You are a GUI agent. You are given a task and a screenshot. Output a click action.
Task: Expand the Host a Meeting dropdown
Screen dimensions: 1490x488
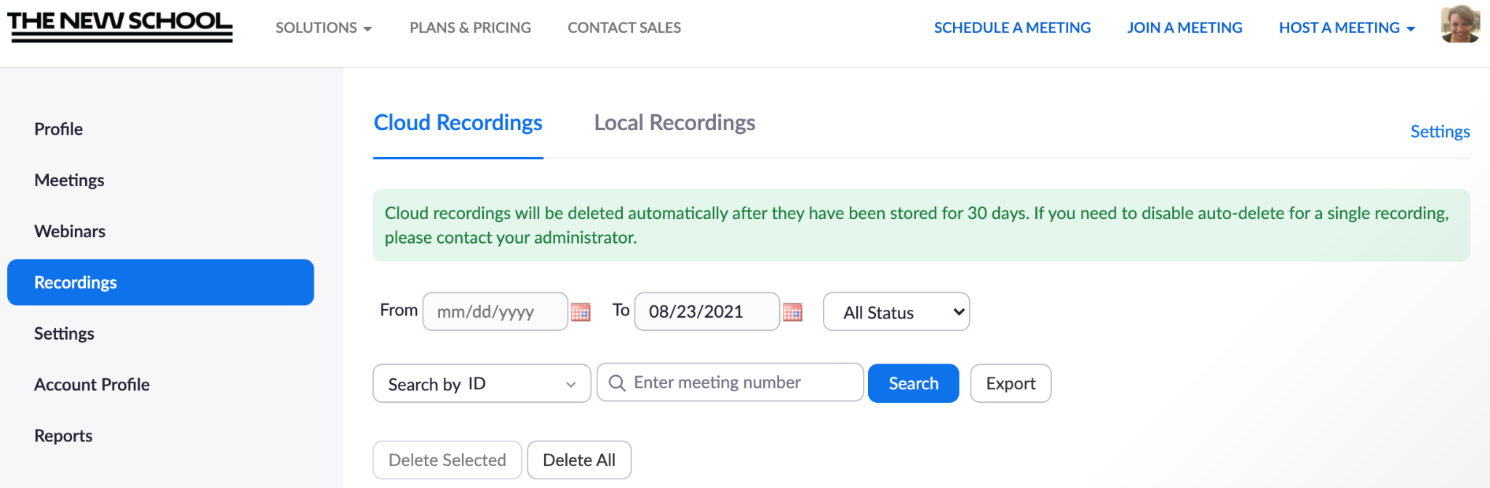[x=1347, y=28]
